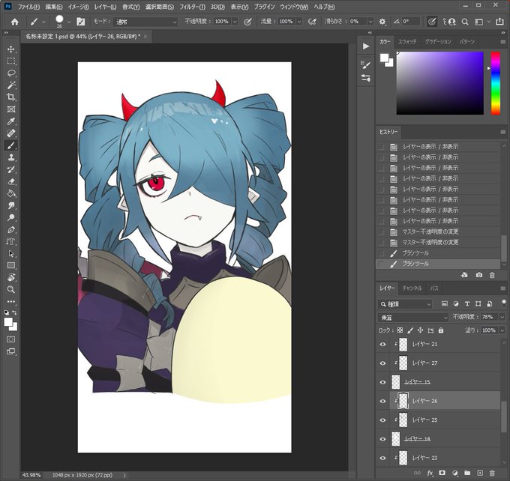Toggle visibility of レイヤー 21
Image resolution: width=510 pixels, height=481 pixels.
pyautogui.click(x=382, y=344)
